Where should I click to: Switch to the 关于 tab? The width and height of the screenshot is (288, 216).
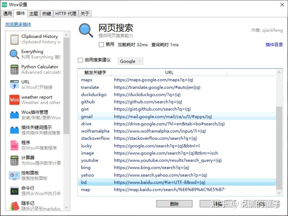coord(85,14)
